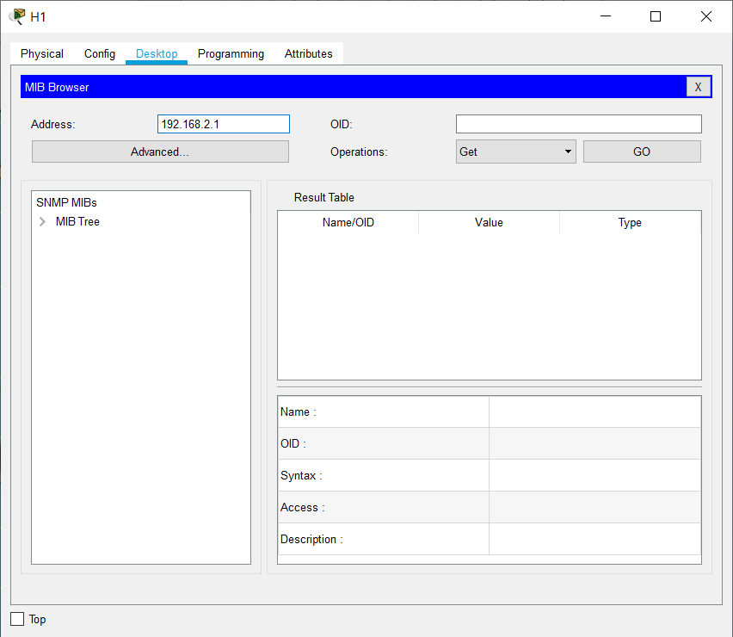The height and width of the screenshot is (637, 733).
Task: Enable the Top checkbox
Action: tap(17, 619)
